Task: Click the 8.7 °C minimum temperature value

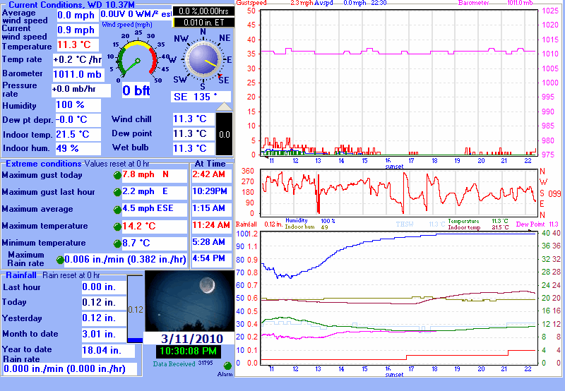Action: coord(155,243)
